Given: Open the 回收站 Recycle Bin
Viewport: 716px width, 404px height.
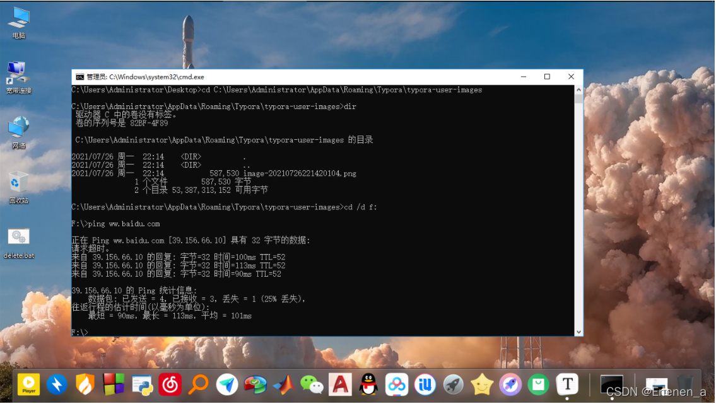Looking at the screenshot, I should [x=18, y=183].
